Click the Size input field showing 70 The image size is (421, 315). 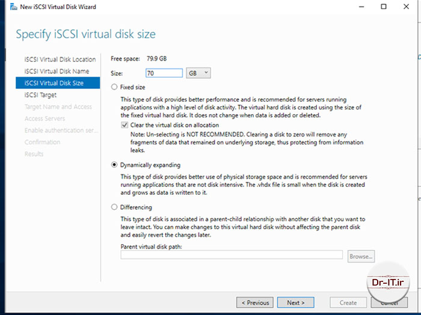[x=155, y=73]
